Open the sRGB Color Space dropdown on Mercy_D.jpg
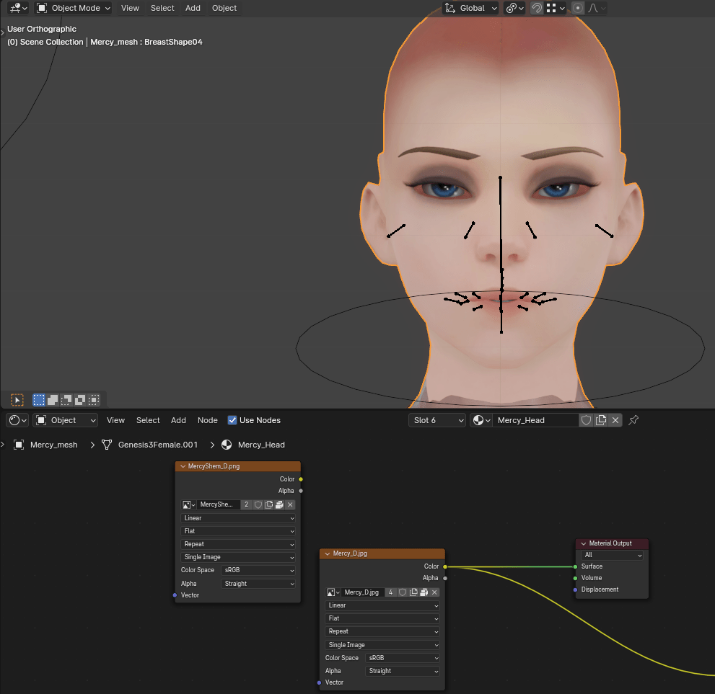This screenshot has height=694, width=715. (402, 657)
